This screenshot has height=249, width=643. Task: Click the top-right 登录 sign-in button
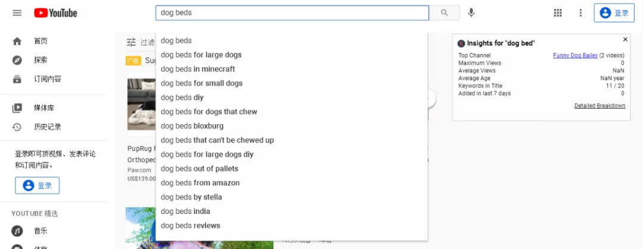pyautogui.click(x=614, y=13)
